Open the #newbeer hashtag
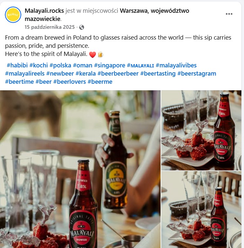The image size is (244, 248). 60,74
